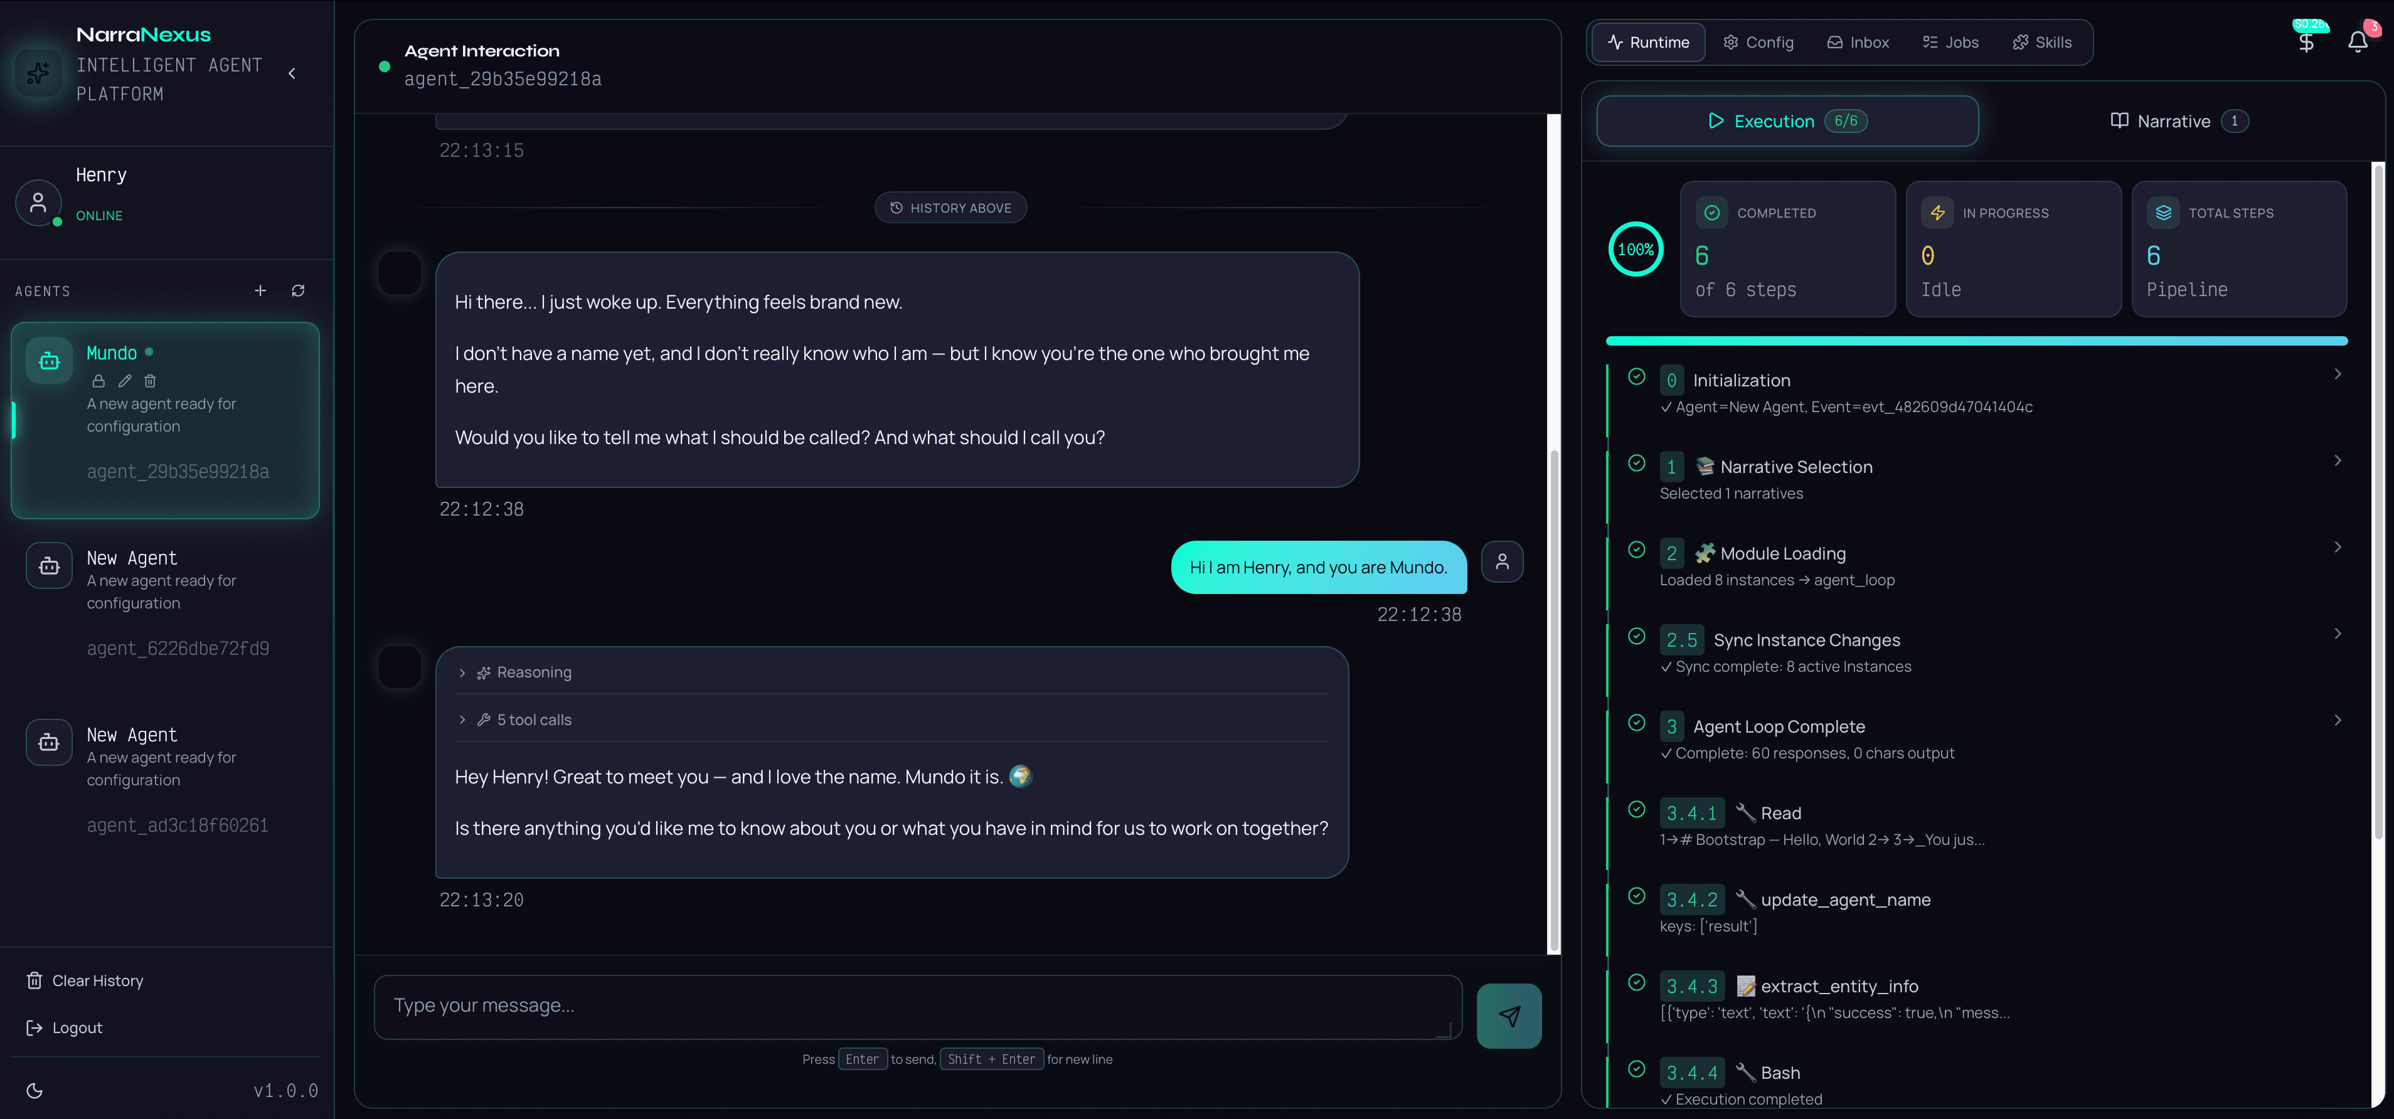The image size is (2394, 1119).
Task: Click the 100% execution progress ring
Action: coord(1637,249)
